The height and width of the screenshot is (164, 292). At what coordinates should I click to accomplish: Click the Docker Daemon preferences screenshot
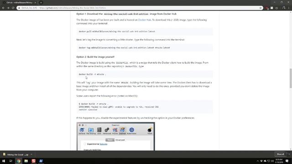coord(115,136)
